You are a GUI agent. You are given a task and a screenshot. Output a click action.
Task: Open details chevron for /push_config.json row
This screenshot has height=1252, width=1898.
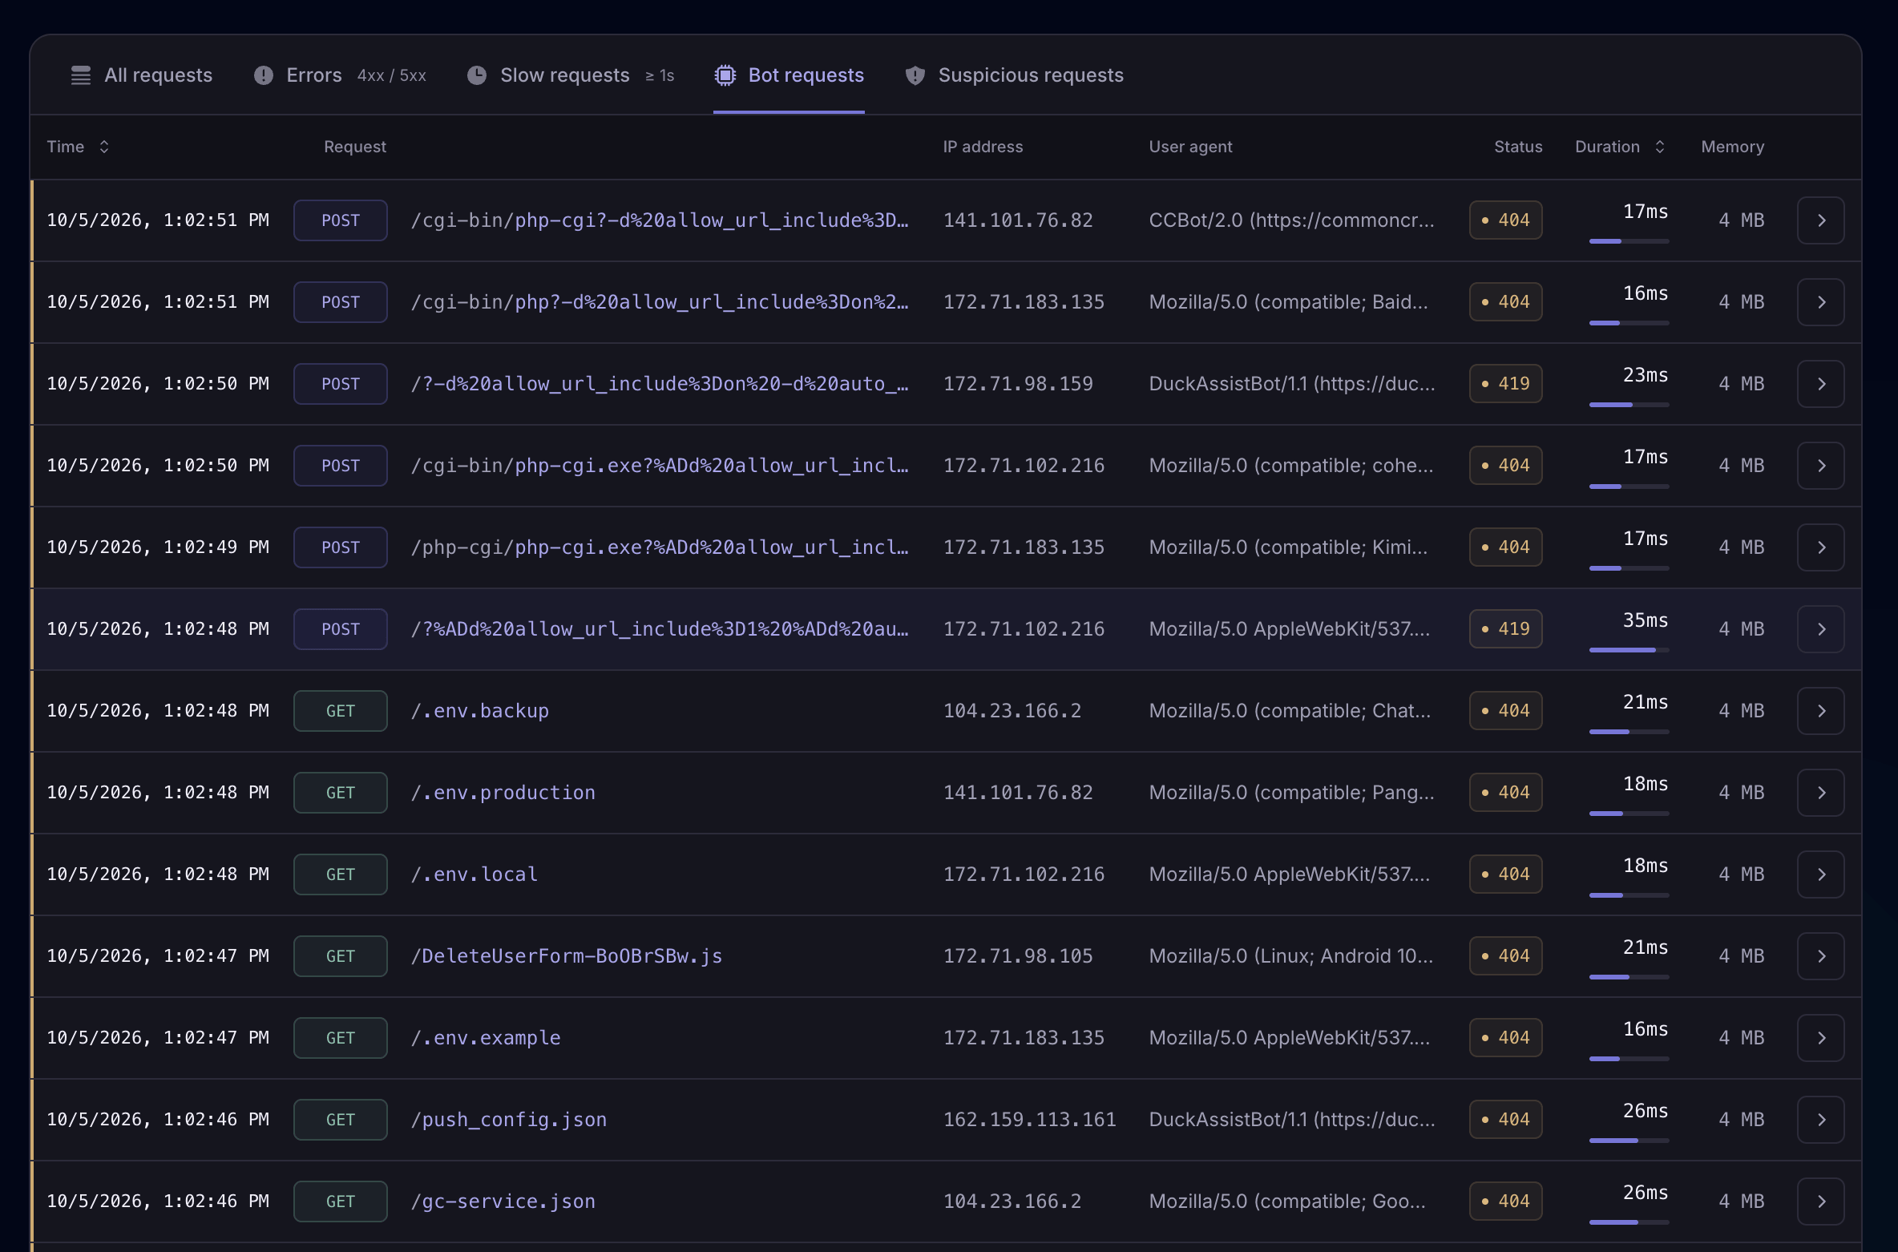click(x=1821, y=1120)
